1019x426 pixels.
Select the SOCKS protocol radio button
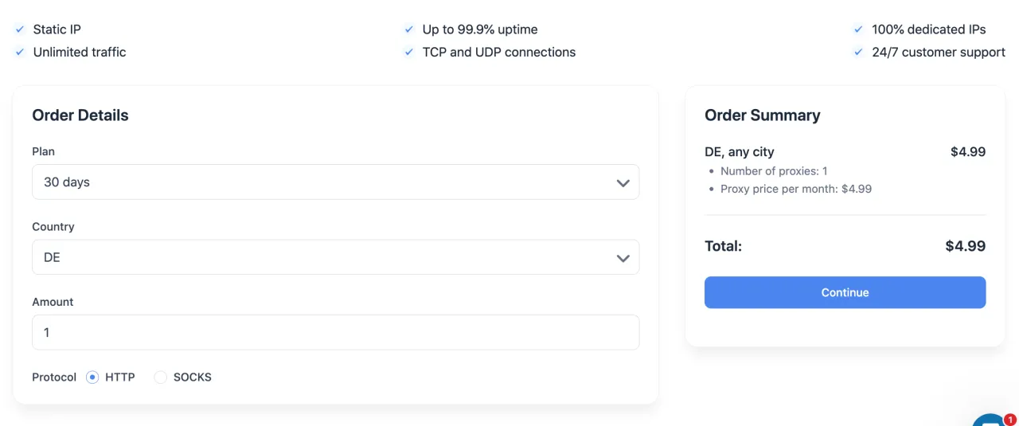click(x=161, y=377)
